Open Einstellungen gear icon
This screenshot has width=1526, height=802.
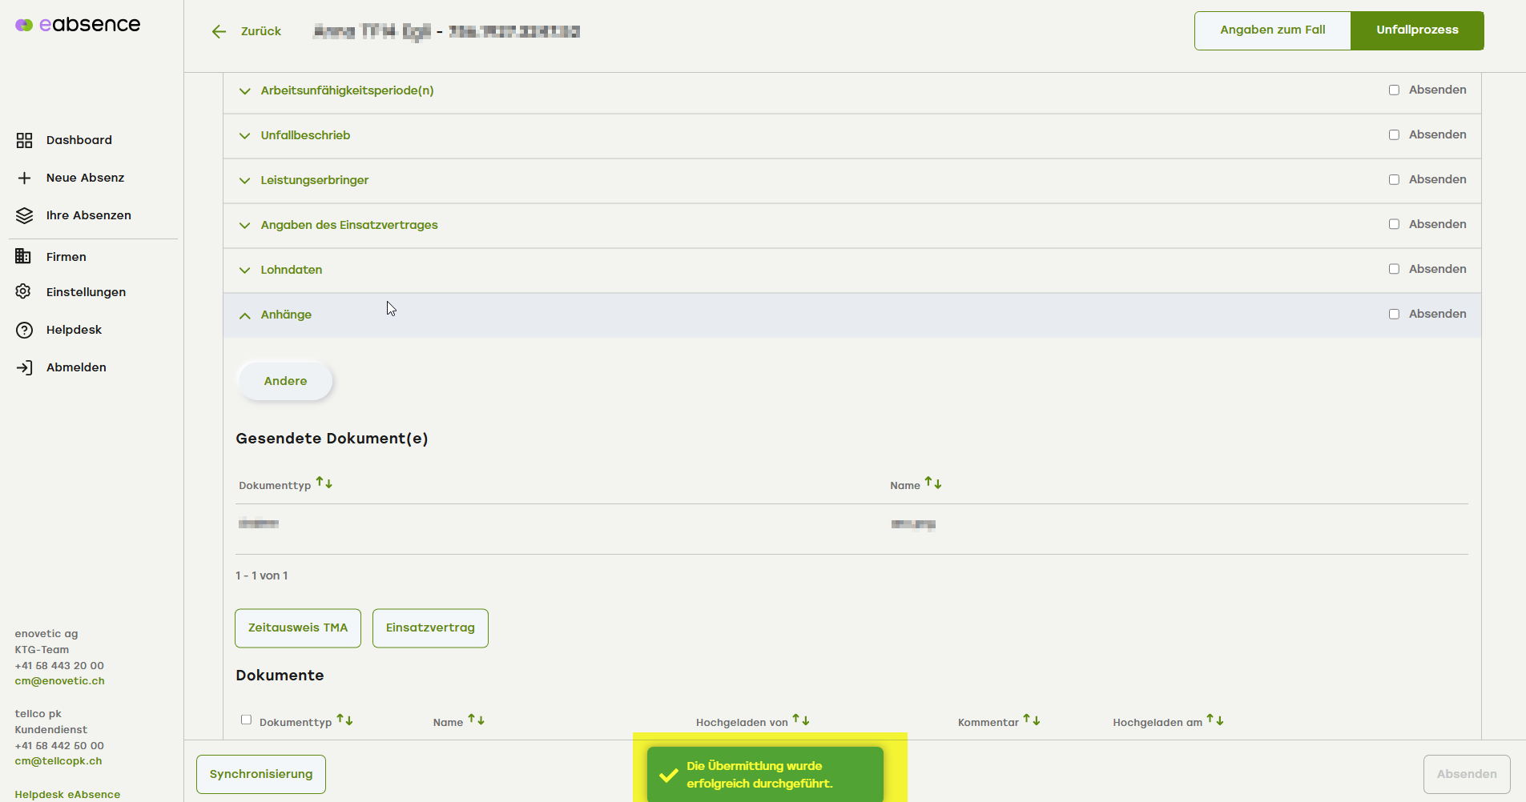[x=24, y=292]
